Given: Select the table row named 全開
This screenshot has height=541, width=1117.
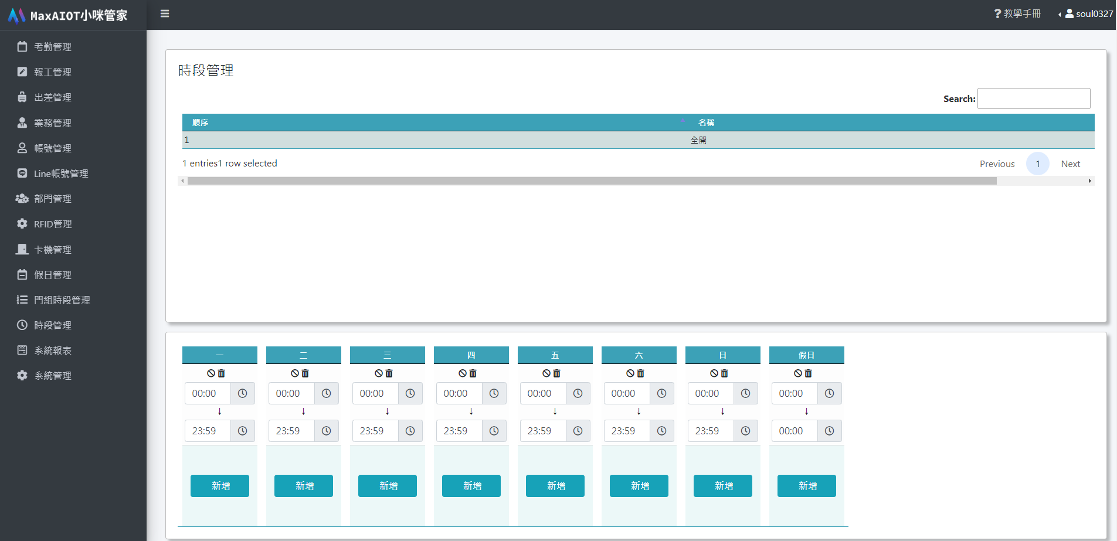Looking at the screenshot, I should tap(639, 140).
